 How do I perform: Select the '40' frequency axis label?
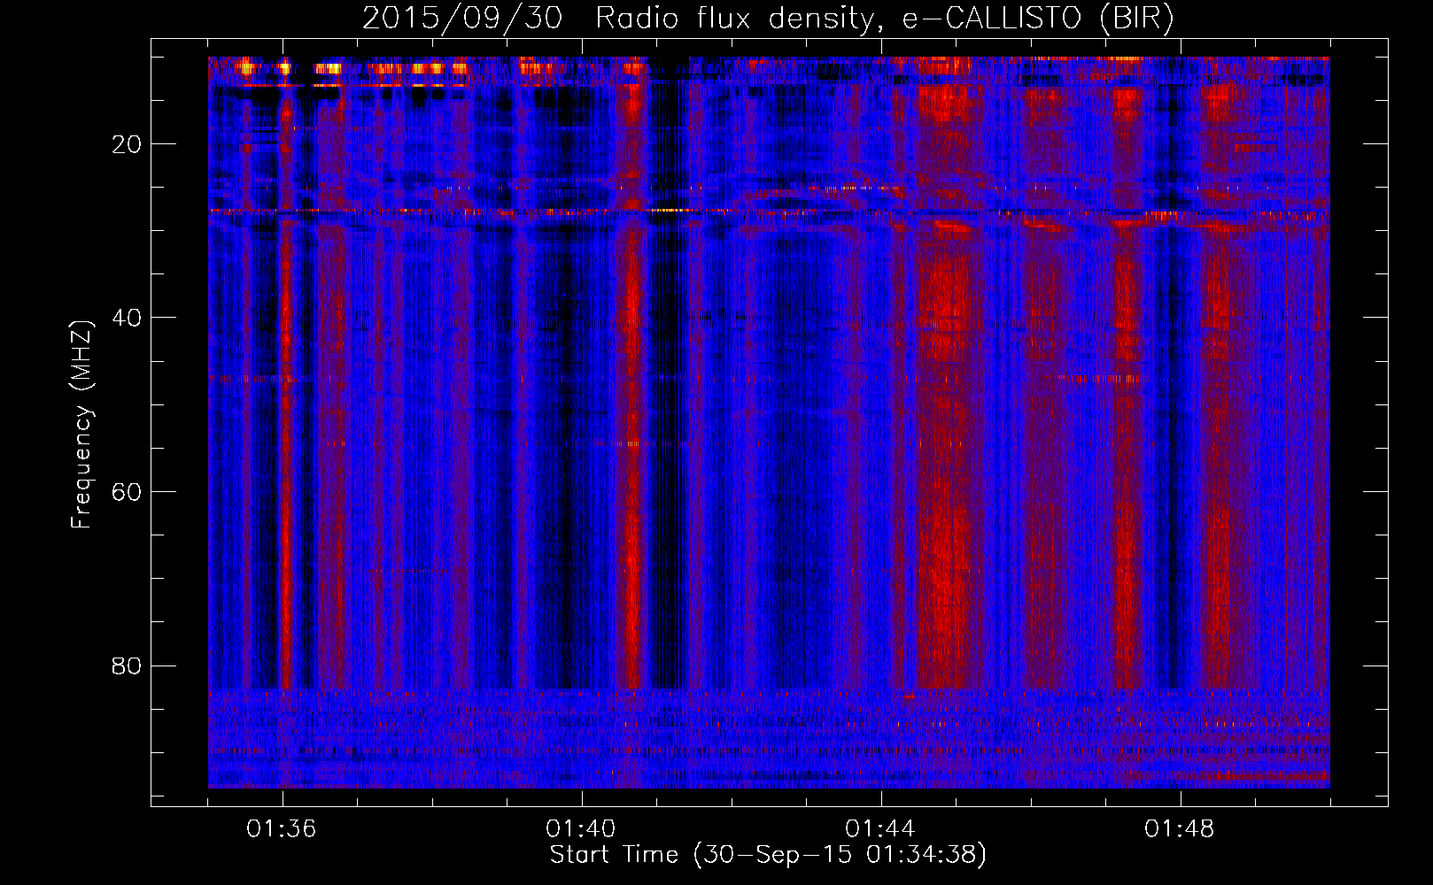point(128,318)
